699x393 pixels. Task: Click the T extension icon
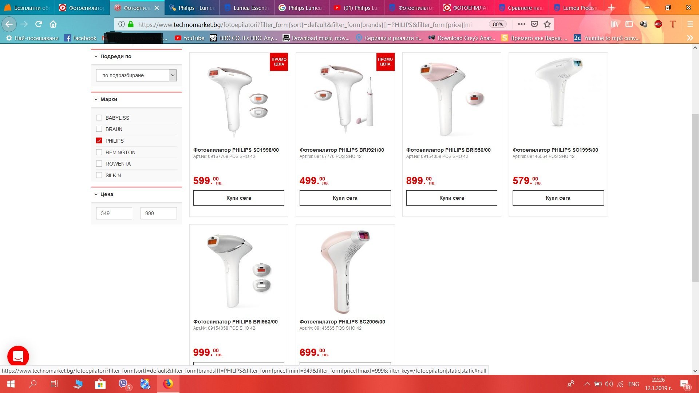[x=673, y=24]
